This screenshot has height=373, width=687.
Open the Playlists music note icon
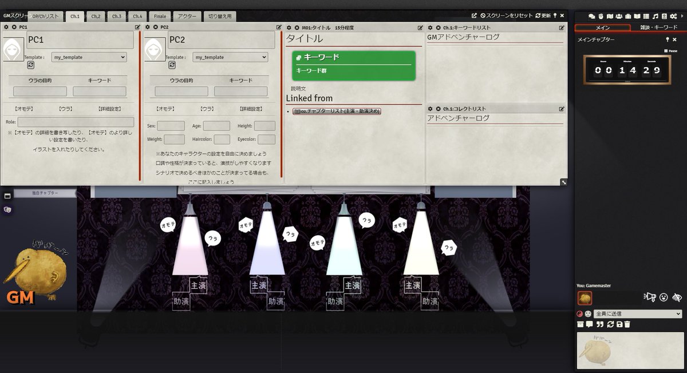655,16
